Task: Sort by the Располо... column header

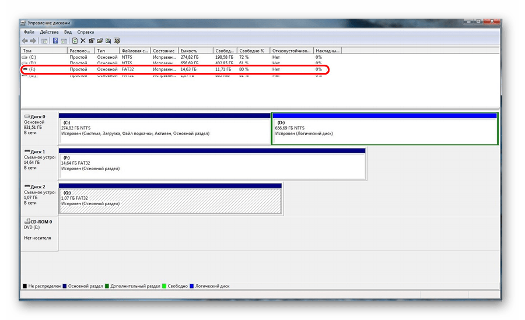Action: [x=81, y=51]
